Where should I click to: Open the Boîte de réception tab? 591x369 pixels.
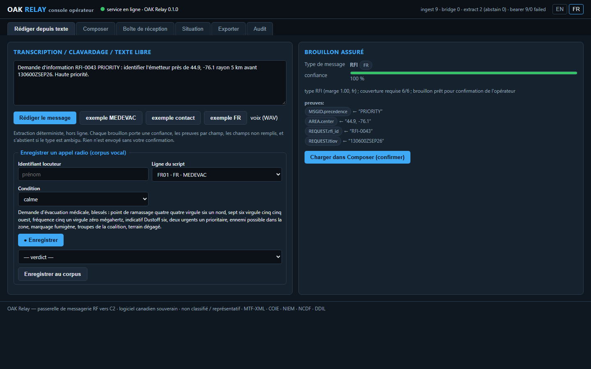point(145,29)
